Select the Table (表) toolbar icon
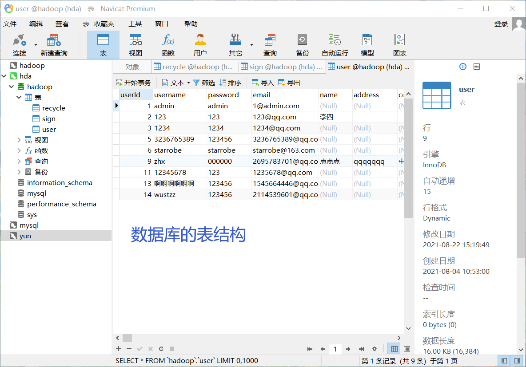 pyautogui.click(x=103, y=45)
